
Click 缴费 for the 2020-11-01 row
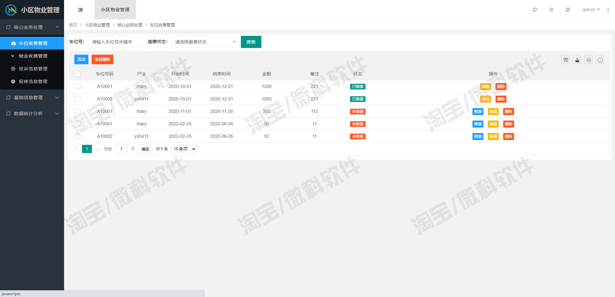click(478, 112)
